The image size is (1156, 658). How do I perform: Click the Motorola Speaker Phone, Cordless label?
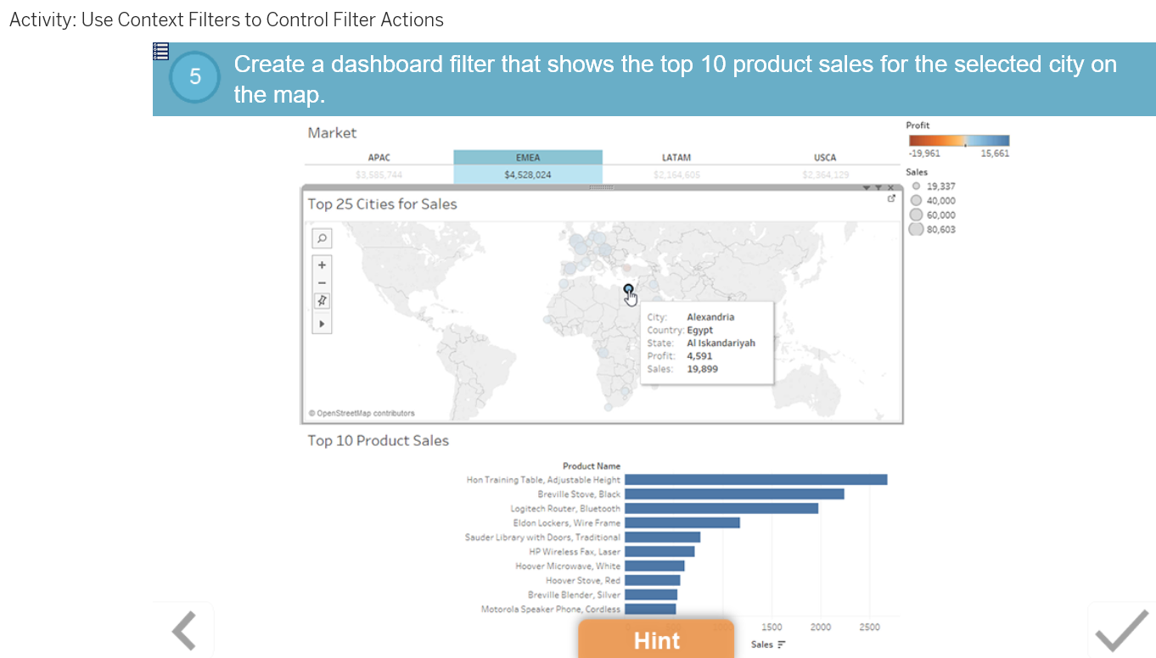tap(551, 610)
